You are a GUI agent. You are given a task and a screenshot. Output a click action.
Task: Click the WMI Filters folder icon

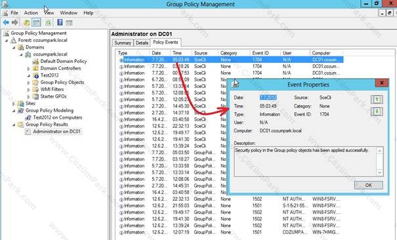point(35,90)
